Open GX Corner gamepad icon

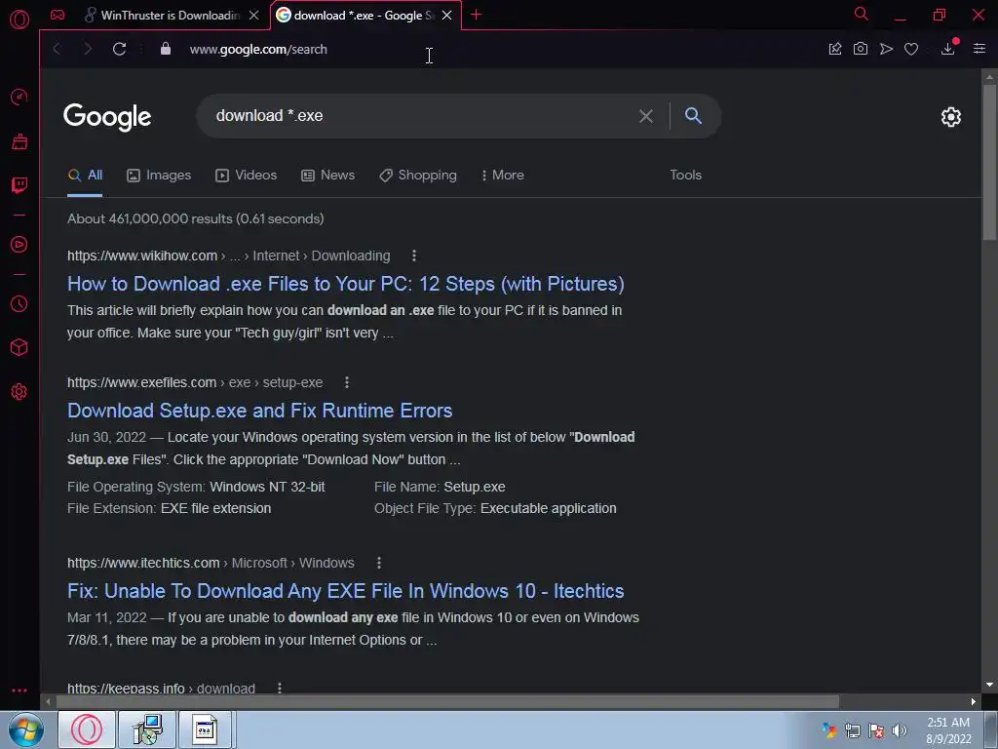point(58,15)
